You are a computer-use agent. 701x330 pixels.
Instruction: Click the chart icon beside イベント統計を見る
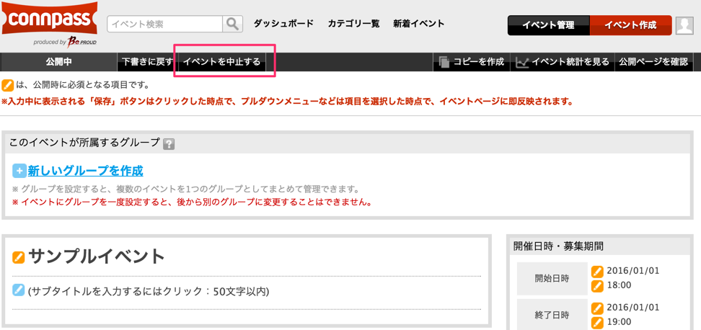pyautogui.click(x=521, y=62)
